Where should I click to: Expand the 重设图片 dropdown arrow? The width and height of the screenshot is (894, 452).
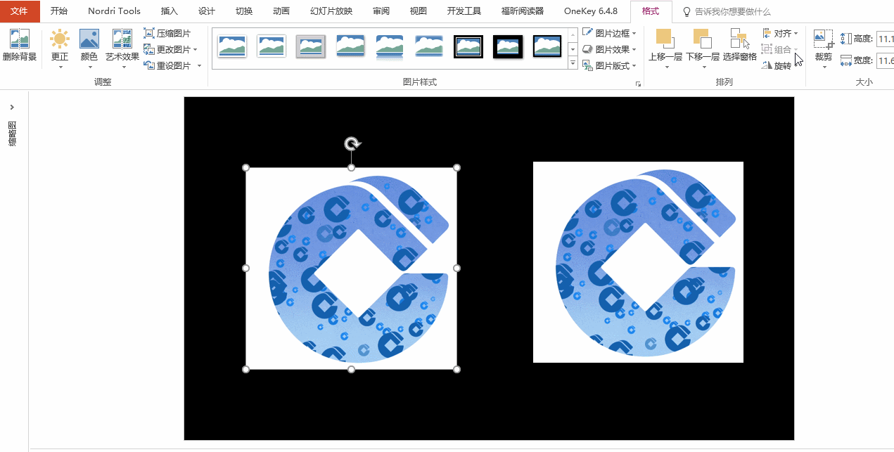199,65
